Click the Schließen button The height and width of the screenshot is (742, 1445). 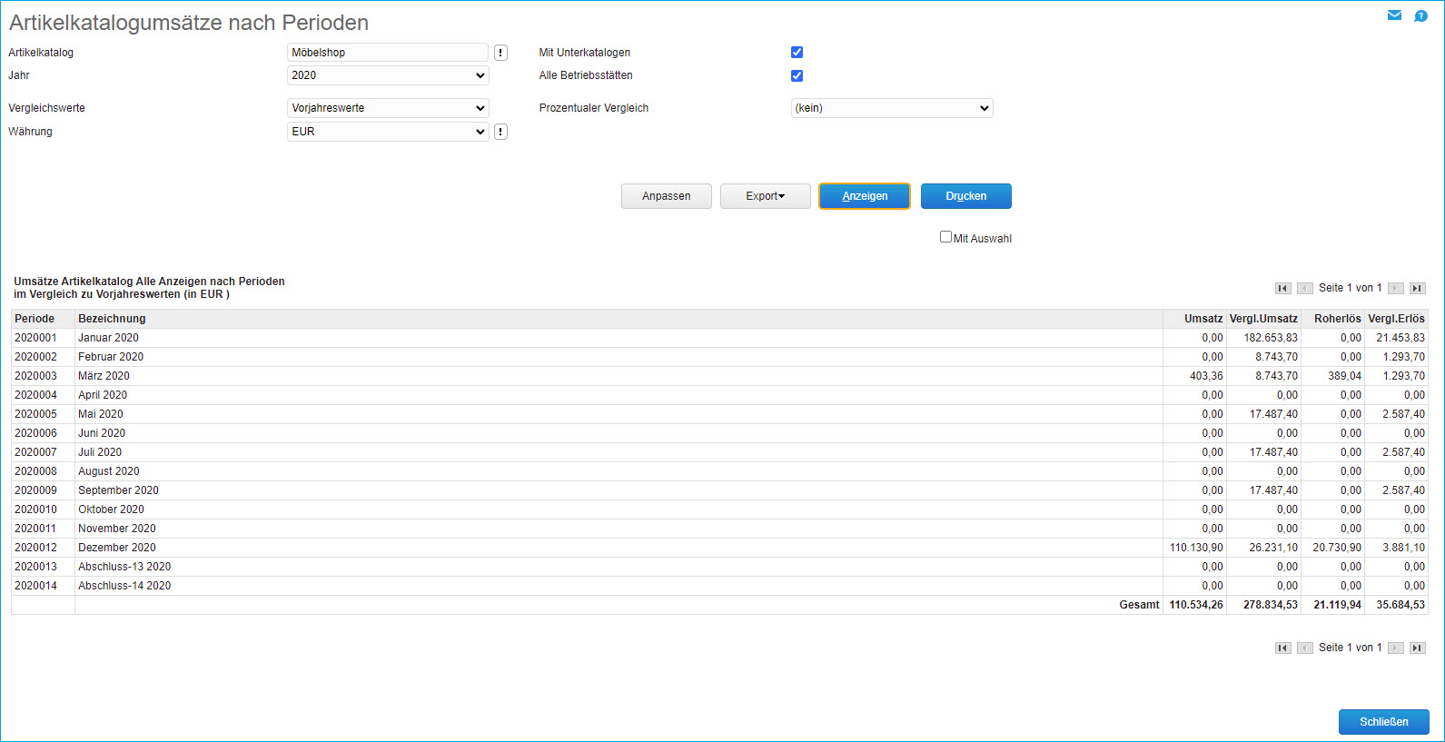pyautogui.click(x=1383, y=722)
